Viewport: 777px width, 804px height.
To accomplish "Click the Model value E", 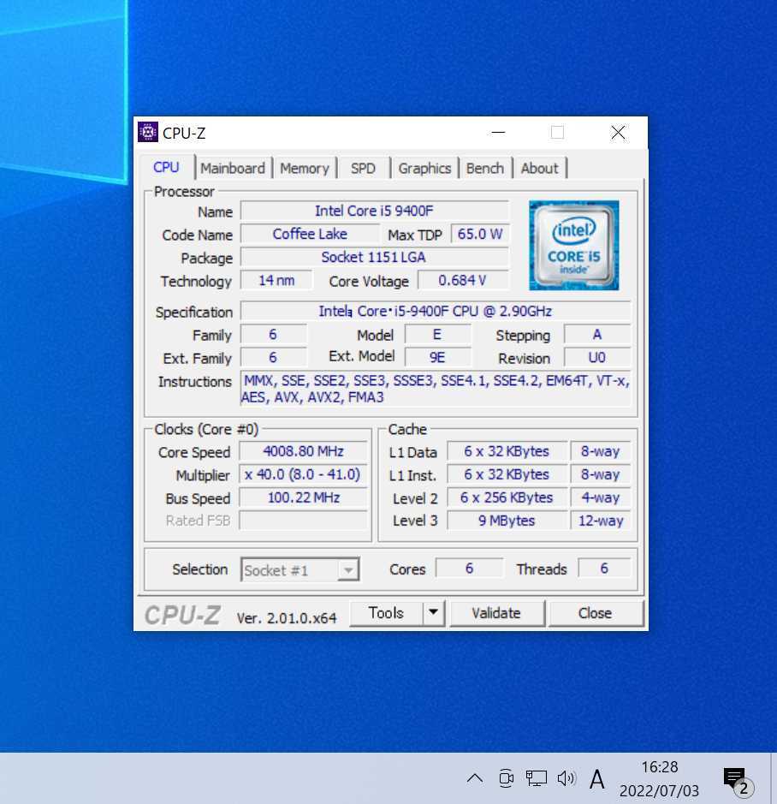I will (437, 334).
